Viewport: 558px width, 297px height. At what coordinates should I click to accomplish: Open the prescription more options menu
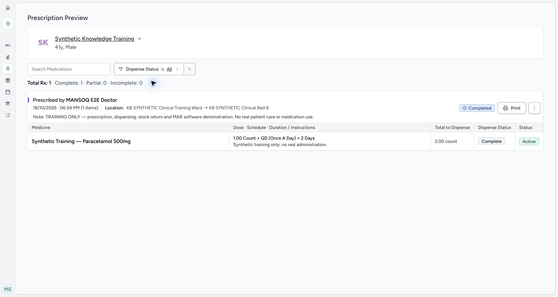[534, 108]
